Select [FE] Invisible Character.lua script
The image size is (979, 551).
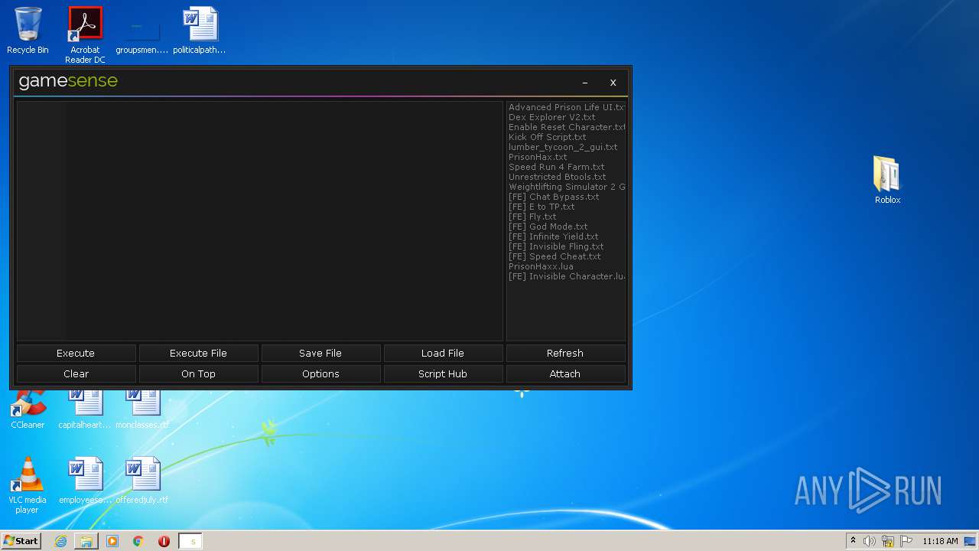click(x=567, y=276)
